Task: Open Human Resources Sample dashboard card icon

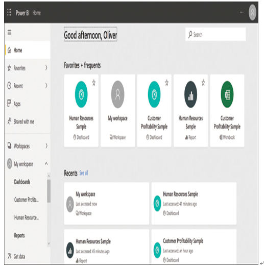Action: (81, 94)
